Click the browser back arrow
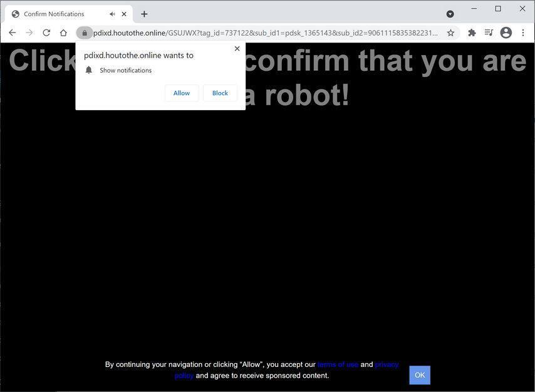This screenshot has width=535, height=392. (12, 33)
